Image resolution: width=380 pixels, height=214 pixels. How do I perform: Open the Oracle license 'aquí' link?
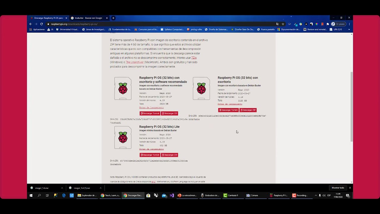point(153,182)
